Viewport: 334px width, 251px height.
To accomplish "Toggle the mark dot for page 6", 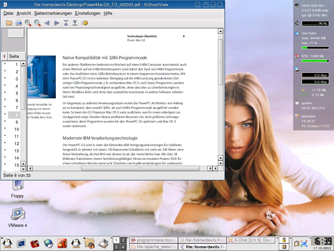I will pyautogui.click(x=5, y=99).
